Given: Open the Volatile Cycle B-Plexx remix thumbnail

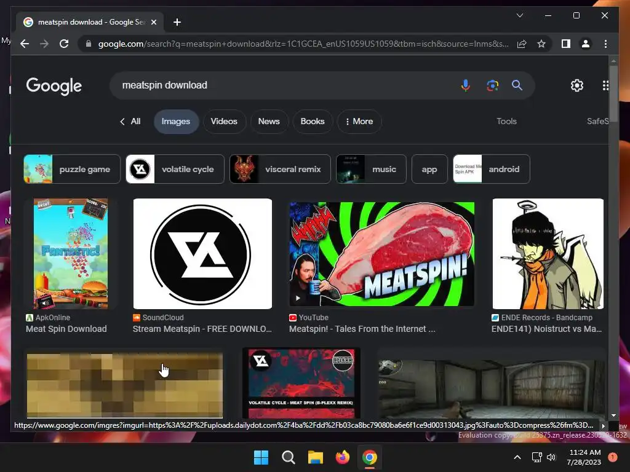Looking at the screenshot, I should 301,383.
